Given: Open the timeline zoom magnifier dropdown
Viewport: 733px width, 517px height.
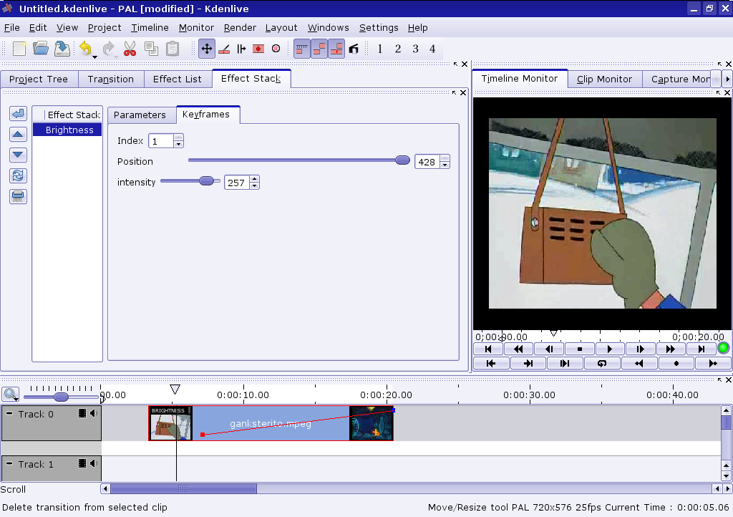Looking at the screenshot, I should 11,394.
